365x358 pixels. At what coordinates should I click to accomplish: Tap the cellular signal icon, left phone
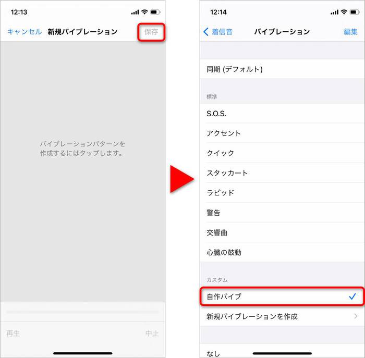[x=135, y=12]
